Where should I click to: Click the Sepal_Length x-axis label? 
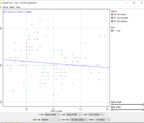56,111
